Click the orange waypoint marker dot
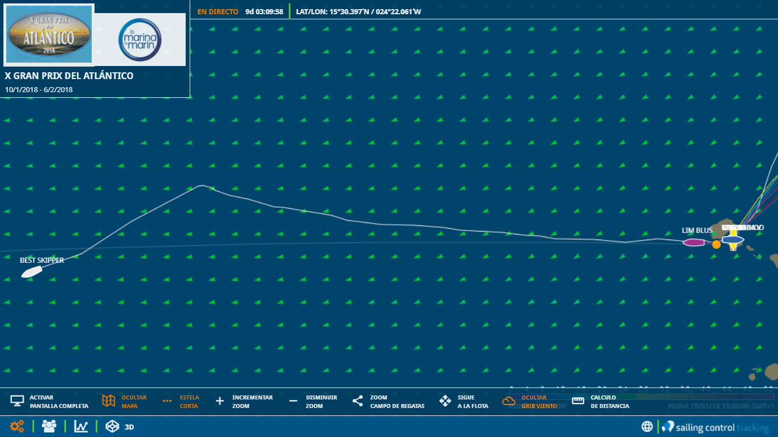 click(716, 244)
